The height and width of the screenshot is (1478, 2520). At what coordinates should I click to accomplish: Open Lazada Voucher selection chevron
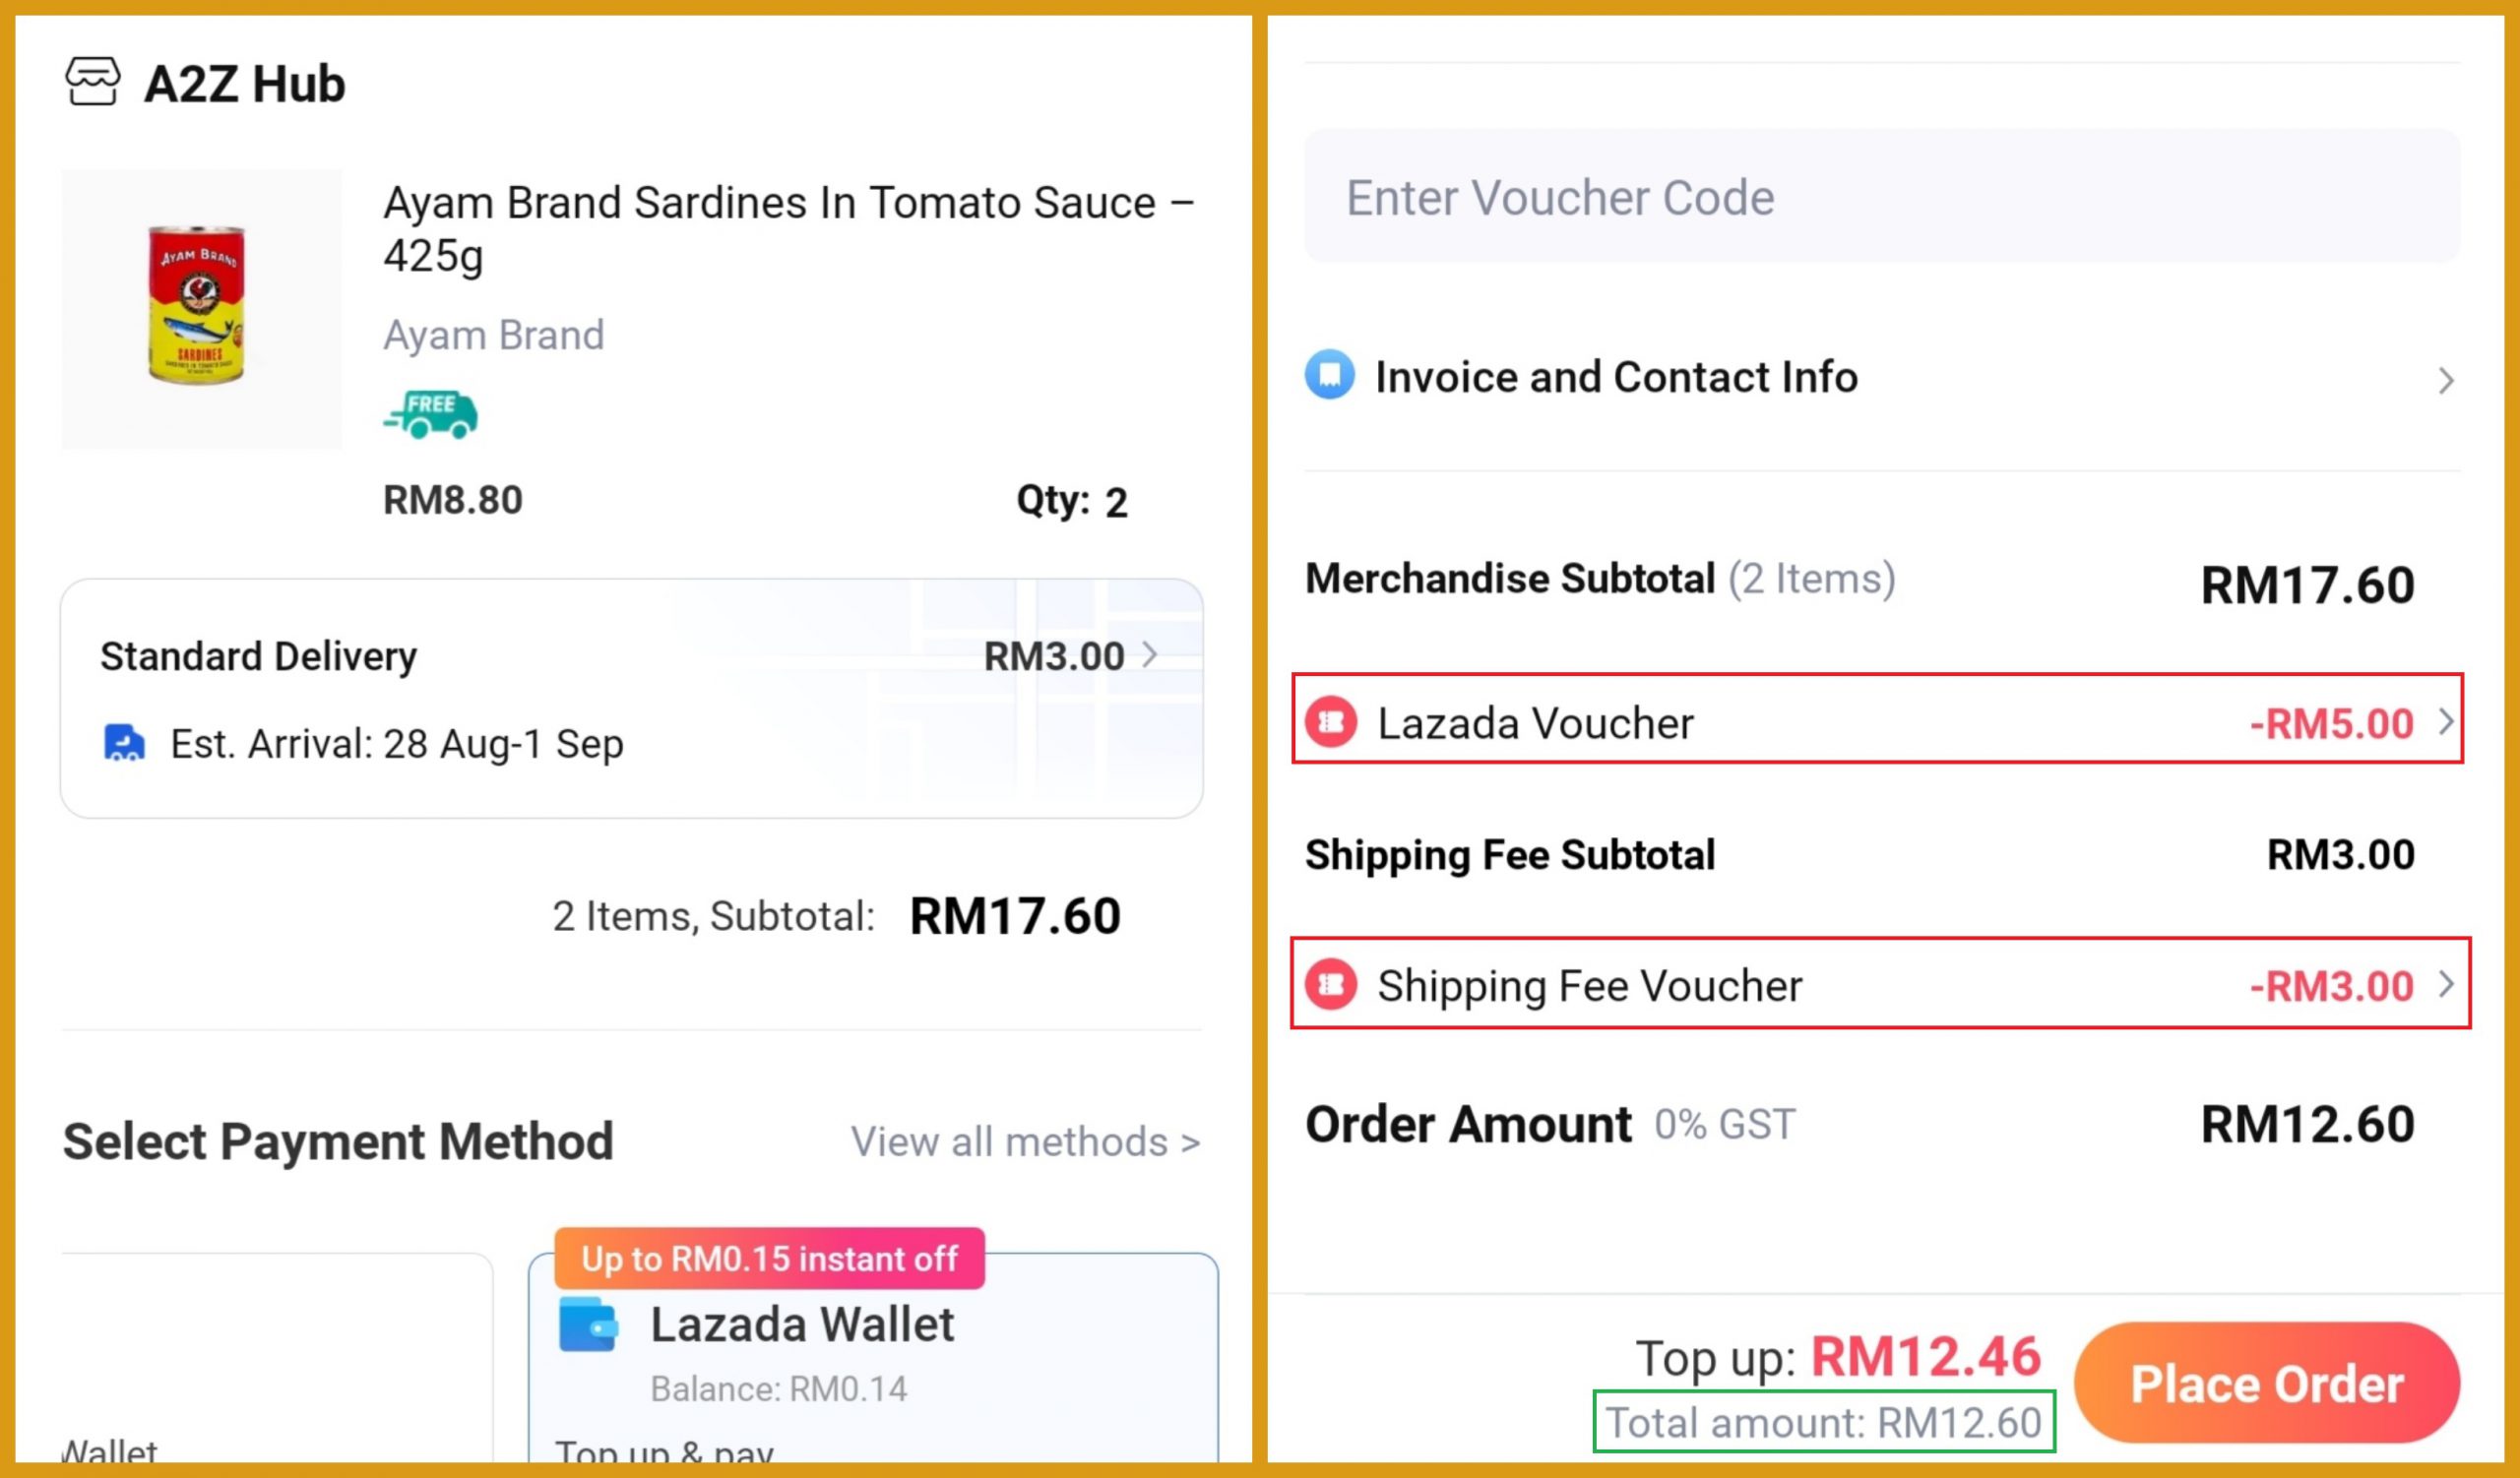[x=2445, y=721]
